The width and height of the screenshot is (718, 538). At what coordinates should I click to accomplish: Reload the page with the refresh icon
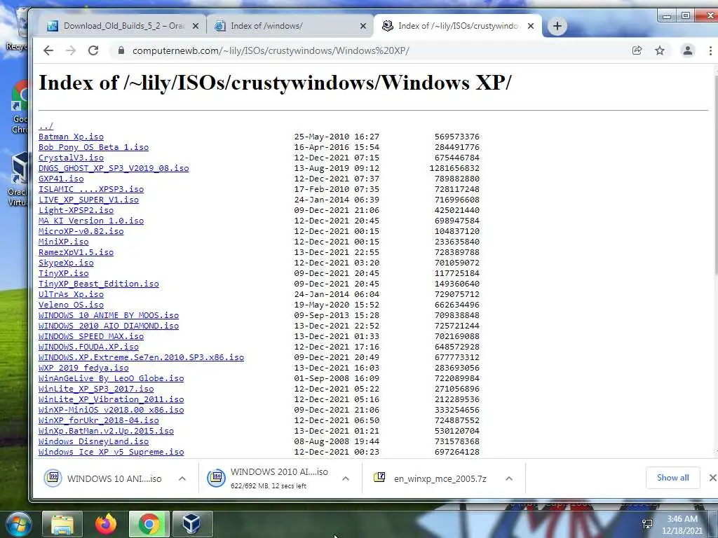click(93, 50)
